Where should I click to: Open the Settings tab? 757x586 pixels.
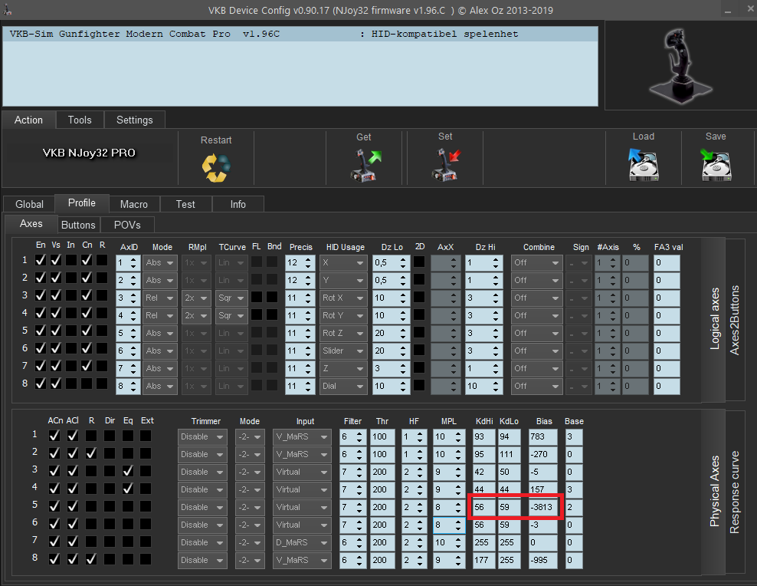tap(135, 120)
